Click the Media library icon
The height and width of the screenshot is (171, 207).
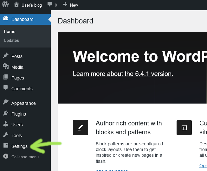(x=6, y=66)
